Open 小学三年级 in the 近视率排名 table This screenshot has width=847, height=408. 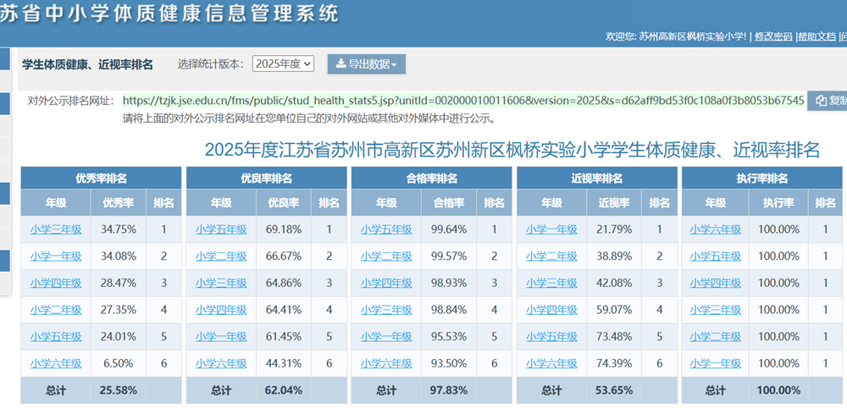tap(551, 283)
